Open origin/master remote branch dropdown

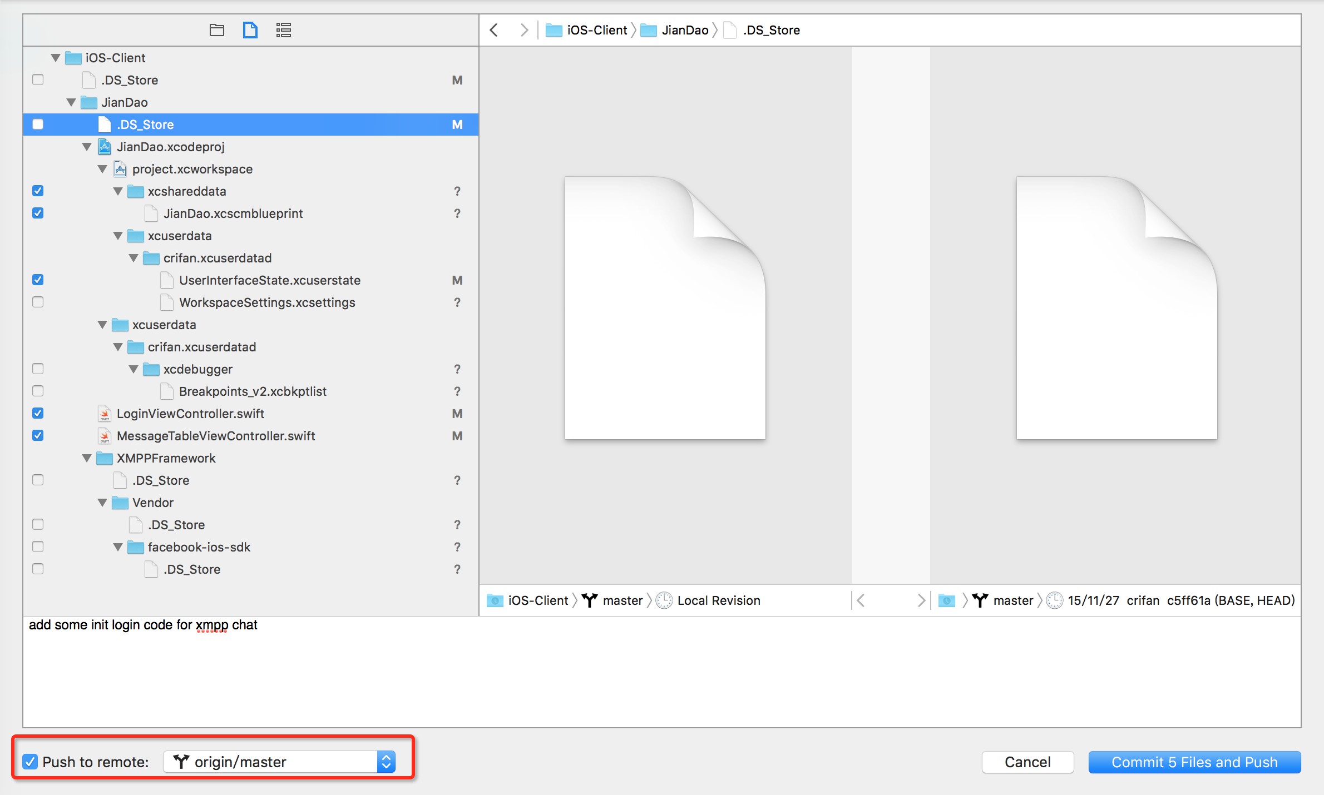279,762
